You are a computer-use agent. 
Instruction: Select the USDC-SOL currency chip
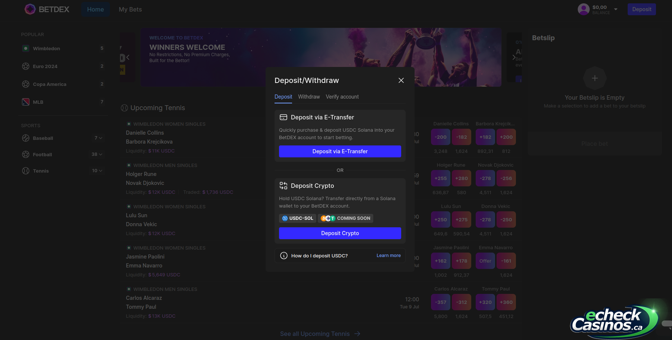298,218
